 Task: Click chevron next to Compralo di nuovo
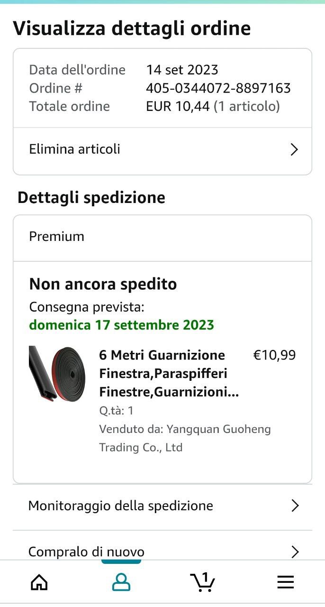tap(295, 552)
